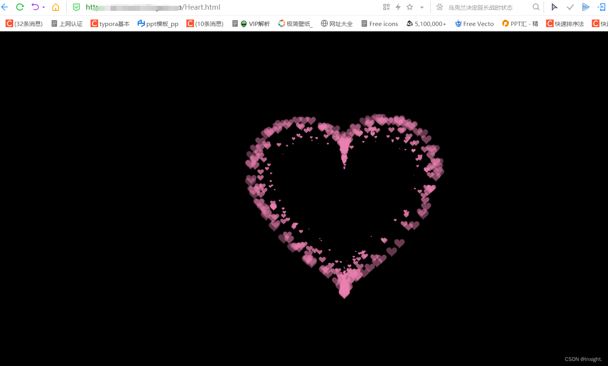This screenshot has width=608, height=366.
Task: Open the VIP解析 bookmark
Action: point(251,24)
